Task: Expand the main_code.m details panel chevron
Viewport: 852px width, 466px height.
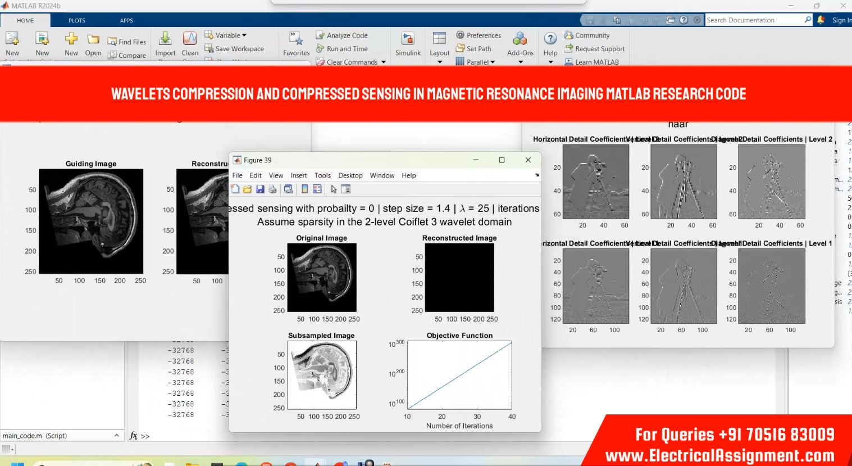Action: click(116, 436)
